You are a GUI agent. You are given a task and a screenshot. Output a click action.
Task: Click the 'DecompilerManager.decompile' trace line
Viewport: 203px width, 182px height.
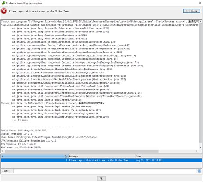click(x=75, y=62)
